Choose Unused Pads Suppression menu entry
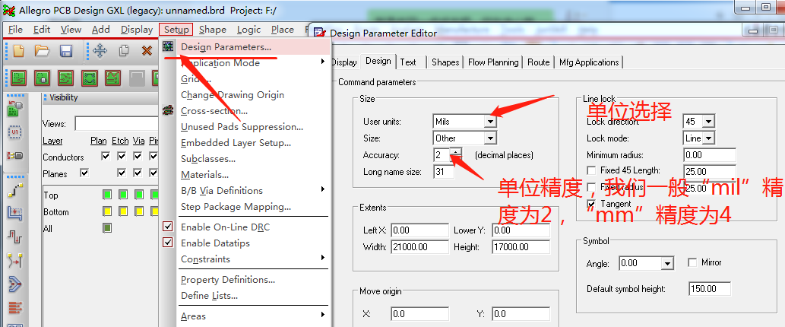785x327 pixels. click(242, 127)
